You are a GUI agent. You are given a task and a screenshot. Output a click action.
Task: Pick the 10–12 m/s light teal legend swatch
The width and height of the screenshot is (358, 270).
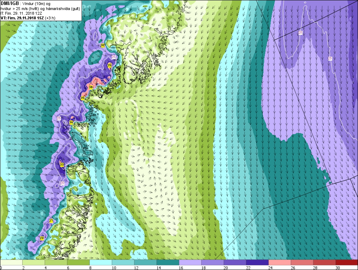click(x=123, y=262)
